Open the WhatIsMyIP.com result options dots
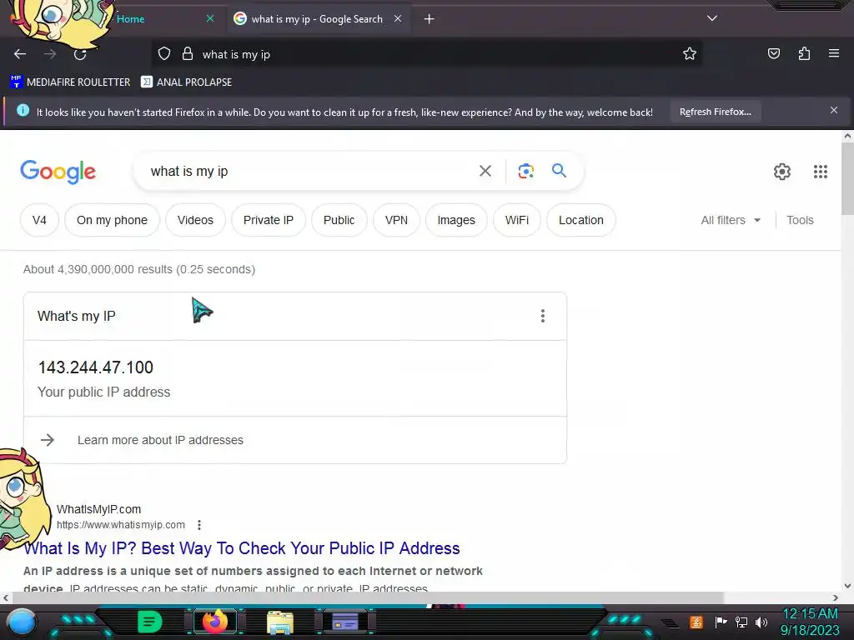The width and height of the screenshot is (854, 640). [199, 525]
